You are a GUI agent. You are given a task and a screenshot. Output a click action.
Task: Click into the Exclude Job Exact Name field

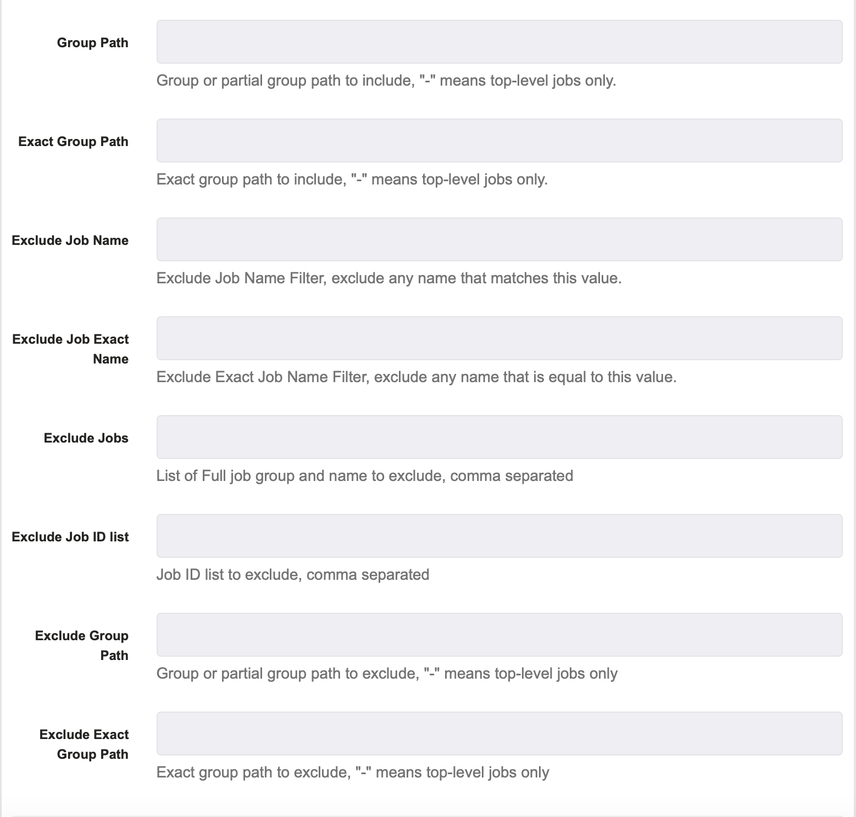pos(499,338)
